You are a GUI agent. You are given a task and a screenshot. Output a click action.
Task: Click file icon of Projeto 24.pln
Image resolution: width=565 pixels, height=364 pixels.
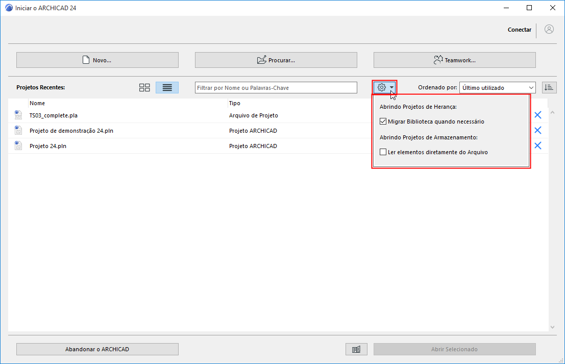tap(18, 145)
